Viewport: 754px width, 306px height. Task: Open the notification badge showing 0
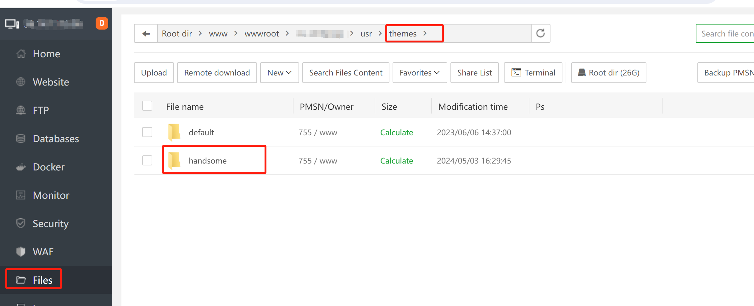[x=102, y=23]
